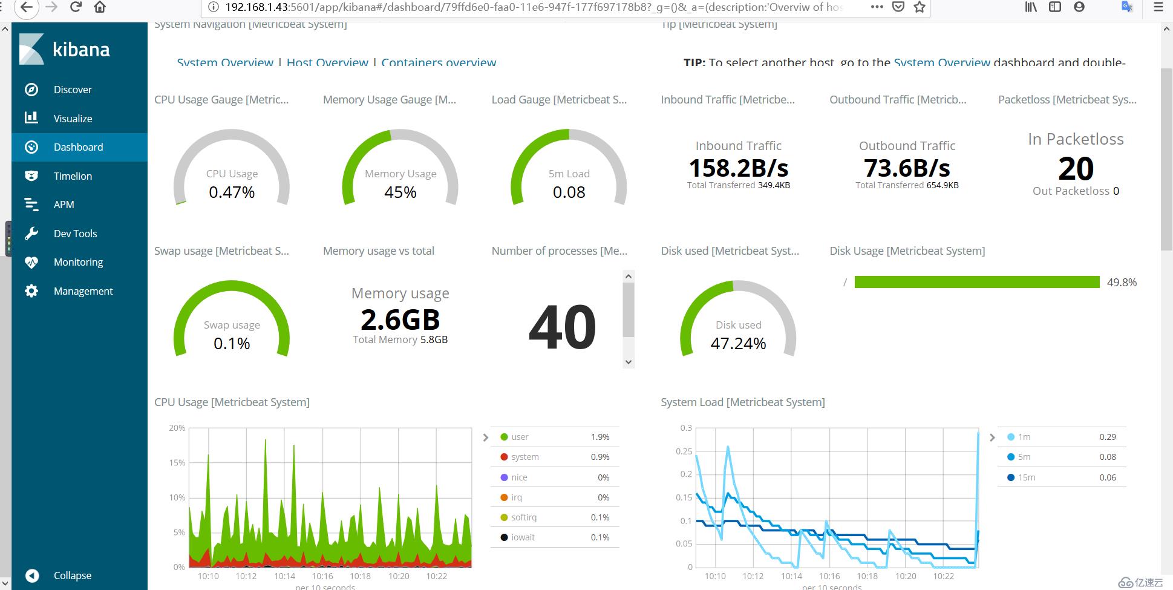The width and height of the screenshot is (1173, 590).
Task: Open Monitoring heartbeat icon
Action: [31, 262]
